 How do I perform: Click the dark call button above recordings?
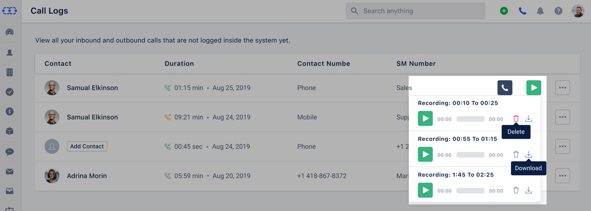[505, 88]
